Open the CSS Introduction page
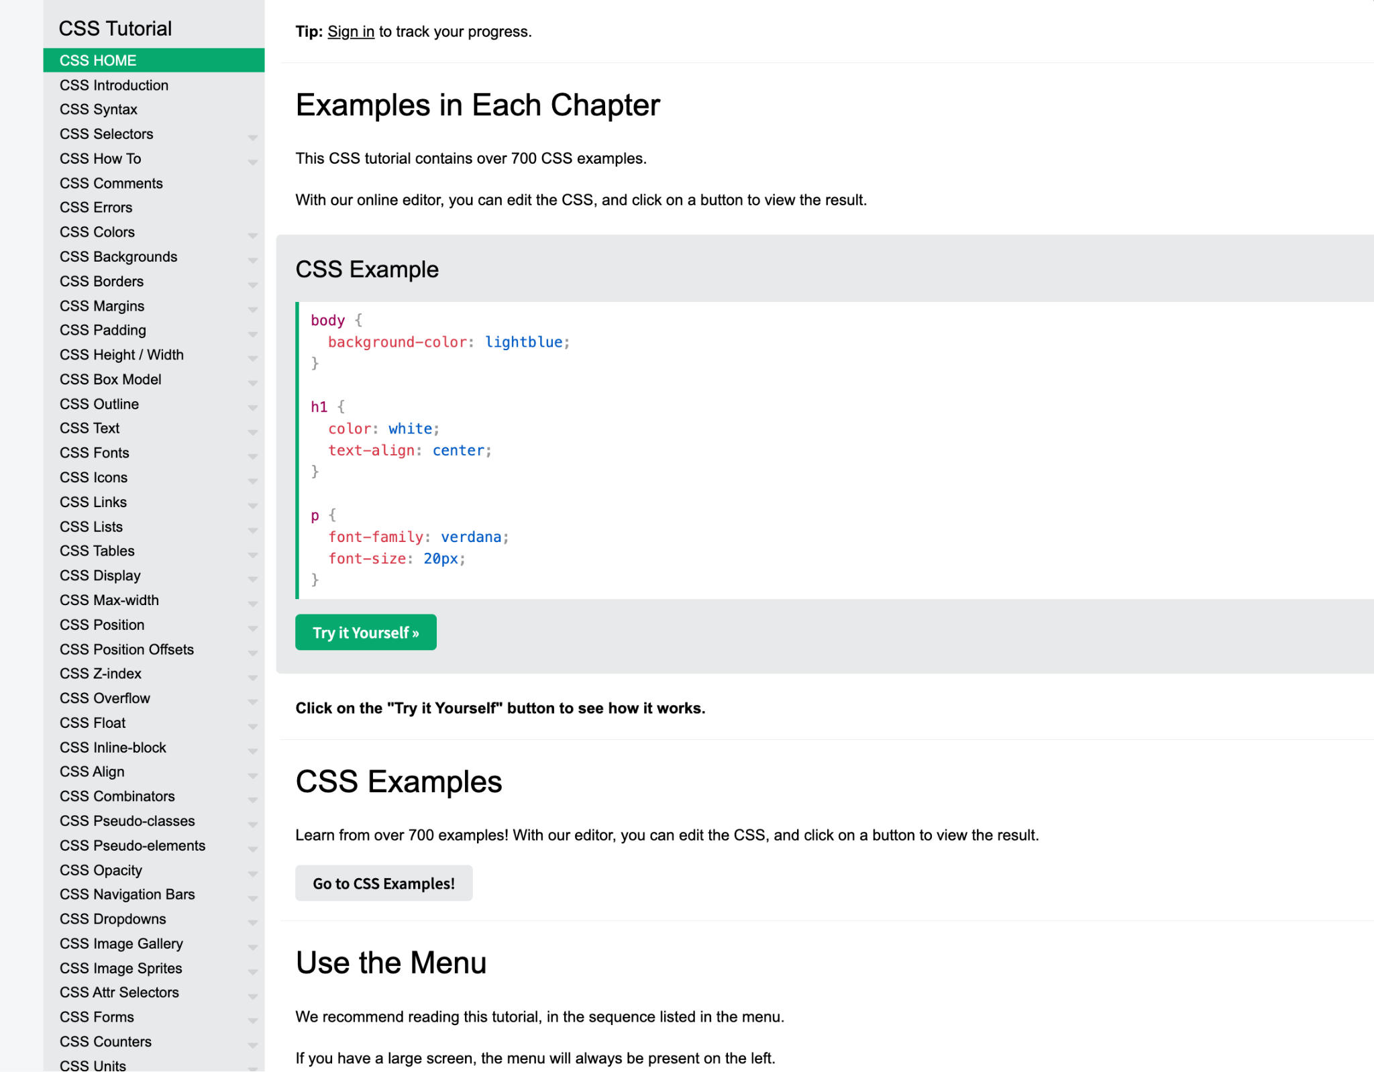 coord(113,85)
